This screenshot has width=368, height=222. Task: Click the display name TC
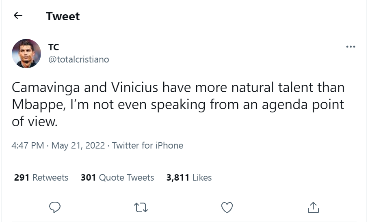54,47
